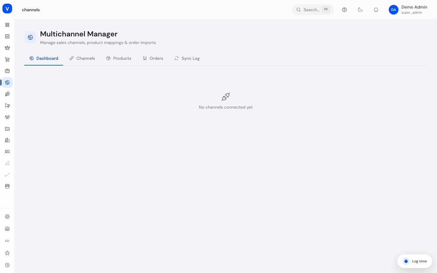Click the channels breadcrumb text
This screenshot has width=437, height=273.
pyautogui.click(x=31, y=10)
